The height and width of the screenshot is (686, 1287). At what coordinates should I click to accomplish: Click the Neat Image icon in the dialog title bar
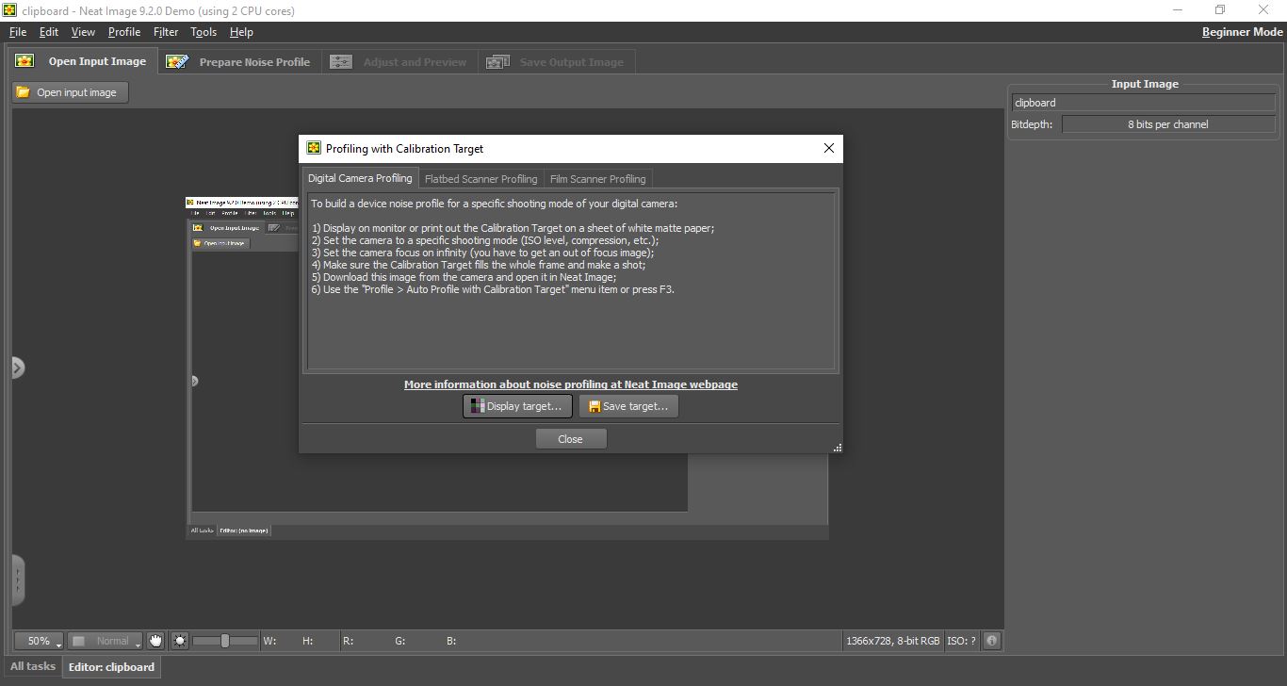pos(314,148)
